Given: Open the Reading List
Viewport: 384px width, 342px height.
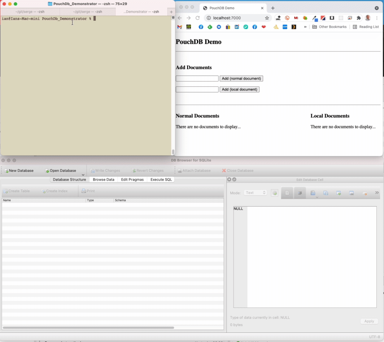Looking at the screenshot, I should pyautogui.click(x=366, y=27).
